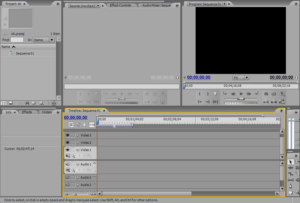Open the Fit zoom level dropdown
300x203 pixels.
pyautogui.click(x=241, y=78)
